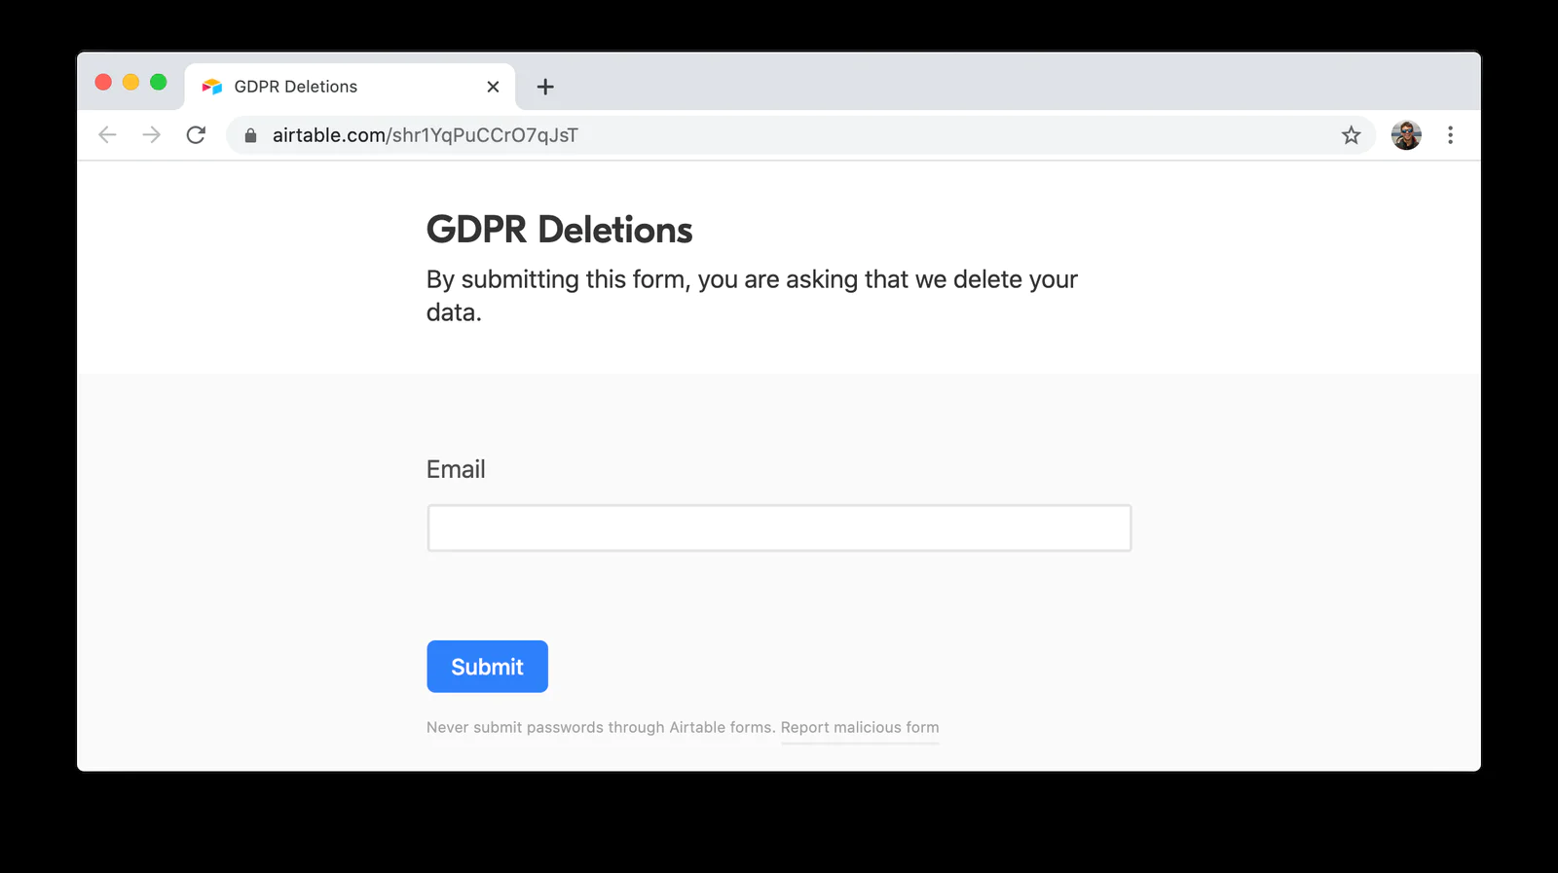Open a new tab with the plus button
This screenshot has width=1558, height=873.
tap(545, 87)
